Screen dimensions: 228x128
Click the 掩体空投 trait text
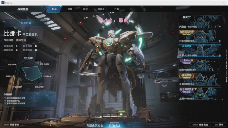point(21,40)
